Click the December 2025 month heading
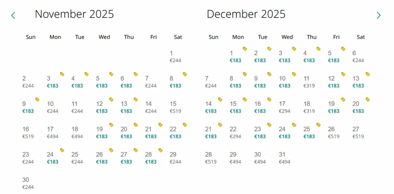Viewport: 394px width, 194px height. tap(246, 14)
